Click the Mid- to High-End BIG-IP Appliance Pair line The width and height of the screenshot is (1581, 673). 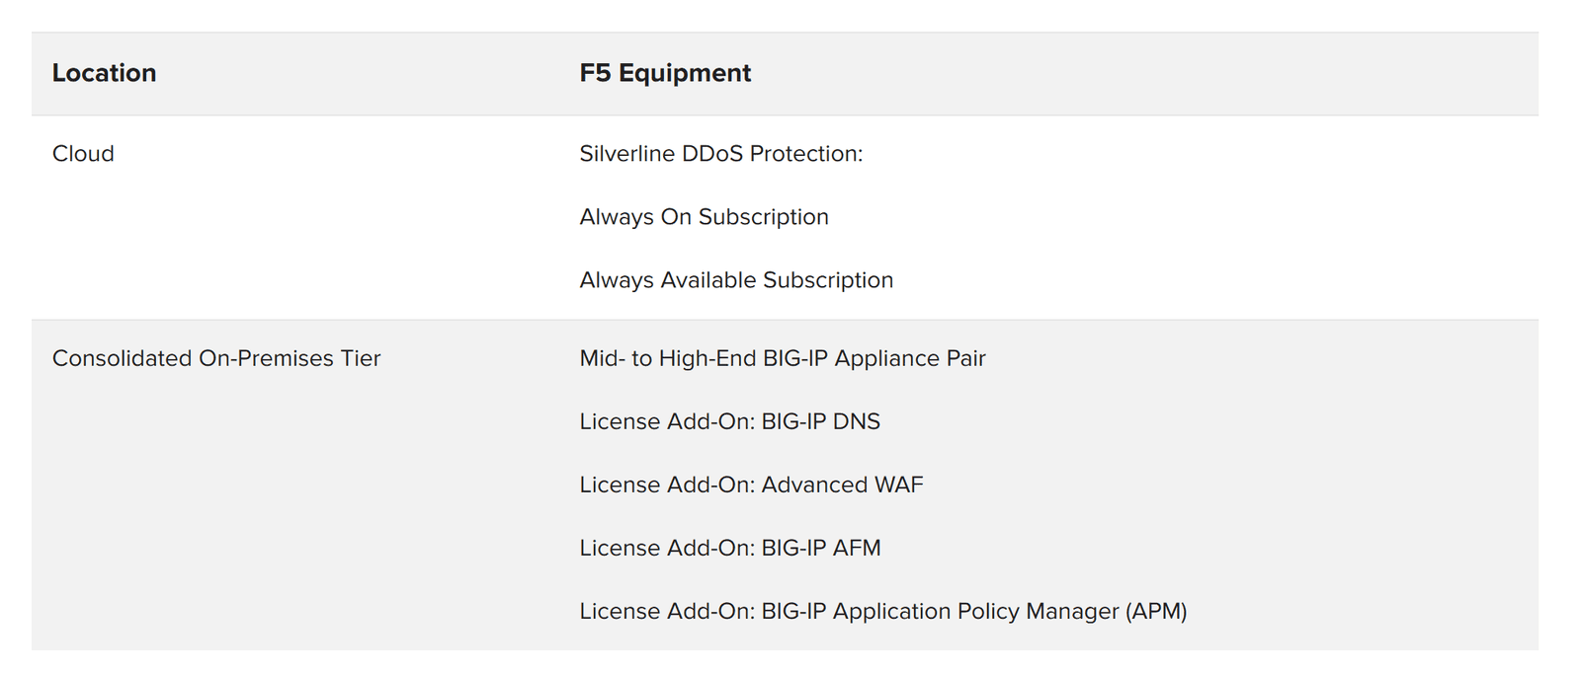click(x=782, y=358)
